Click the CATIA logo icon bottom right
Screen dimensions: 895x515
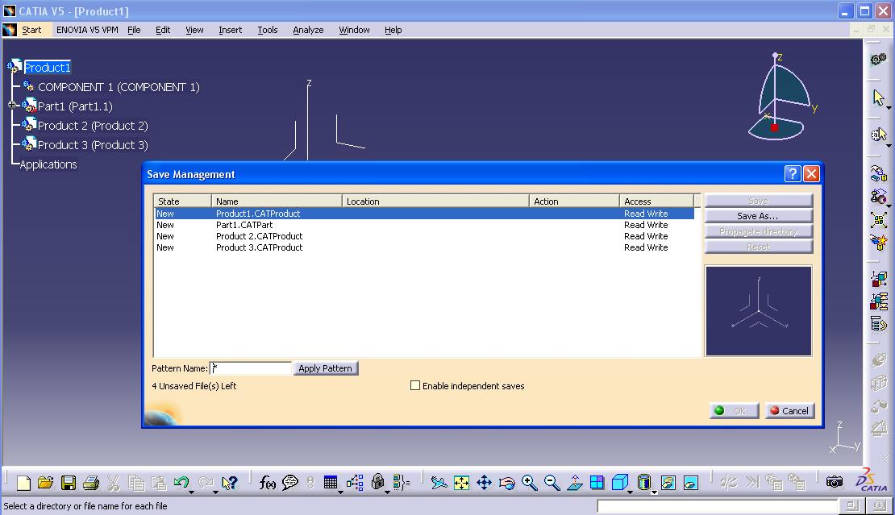(x=872, y=481)
